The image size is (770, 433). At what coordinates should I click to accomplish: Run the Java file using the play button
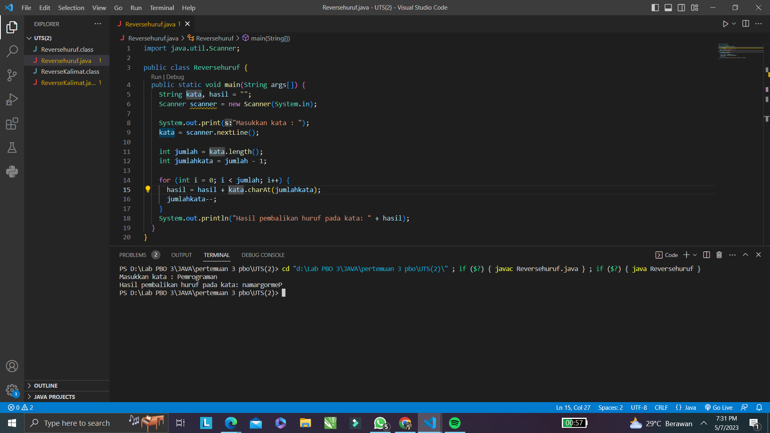coord(726,24)
